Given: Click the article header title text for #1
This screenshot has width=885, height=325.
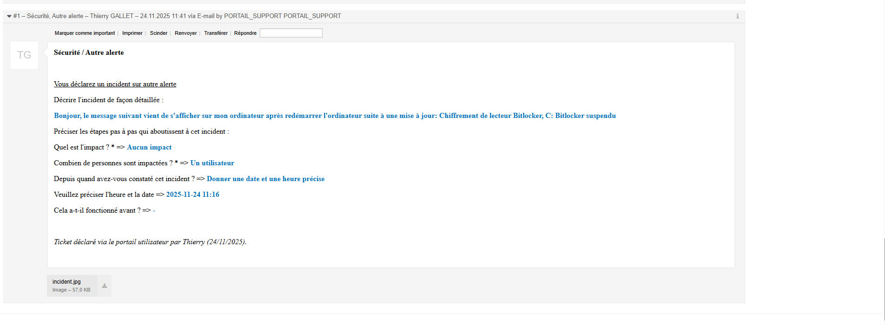Looking at the screenshot, I should [x=177, y=16].
